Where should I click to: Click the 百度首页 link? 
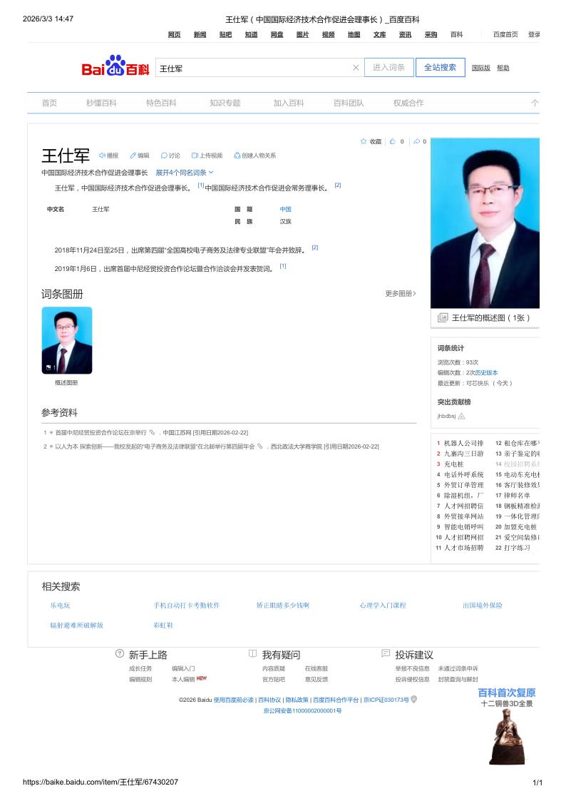[x=505, y=35]
